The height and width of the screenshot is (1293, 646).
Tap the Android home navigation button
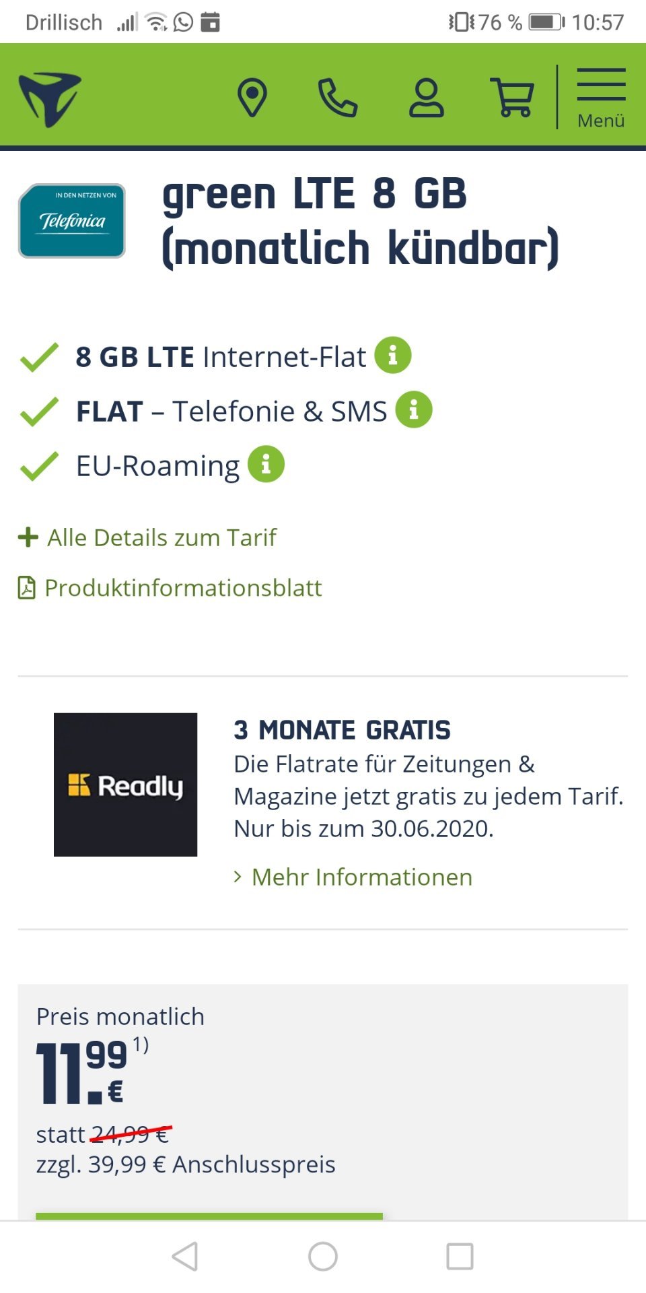click(323, 1257)
